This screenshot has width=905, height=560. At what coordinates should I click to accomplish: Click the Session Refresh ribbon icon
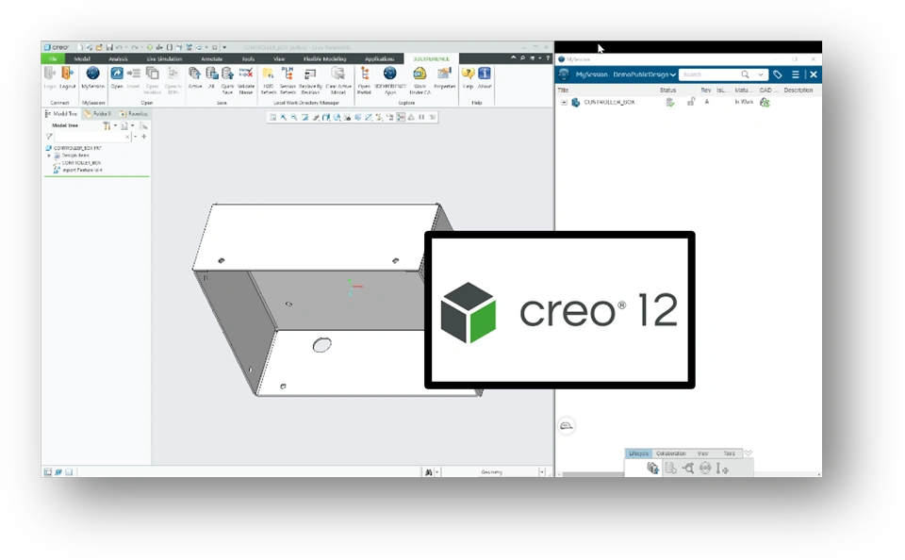click(x=288, y=74)
